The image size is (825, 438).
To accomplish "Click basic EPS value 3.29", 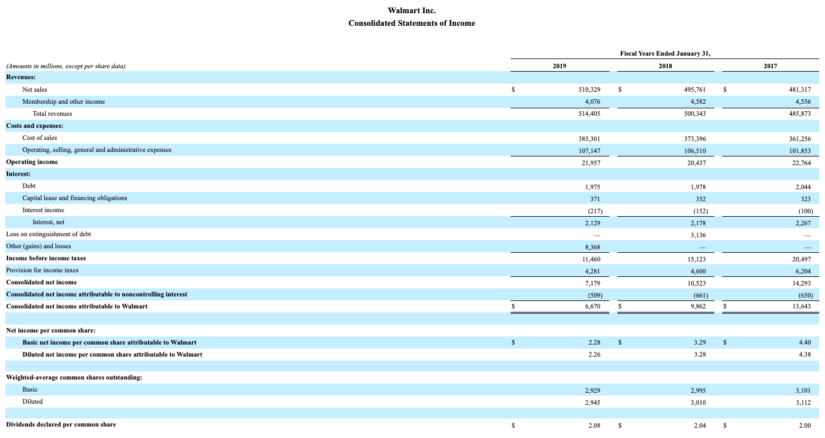I will tap(699, 342).
